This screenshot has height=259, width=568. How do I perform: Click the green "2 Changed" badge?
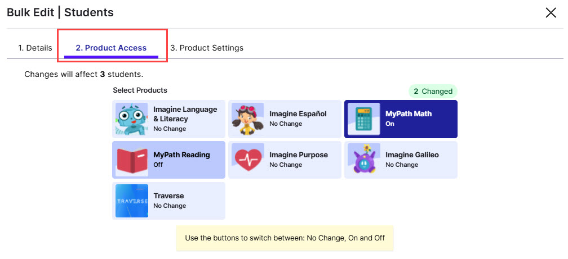433,92
